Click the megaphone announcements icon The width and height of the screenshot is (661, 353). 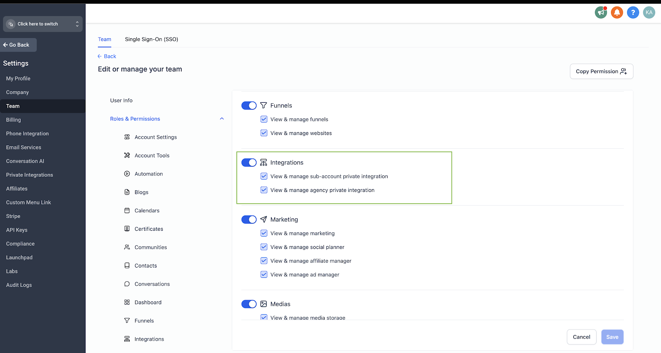click(x=601, y=12)
